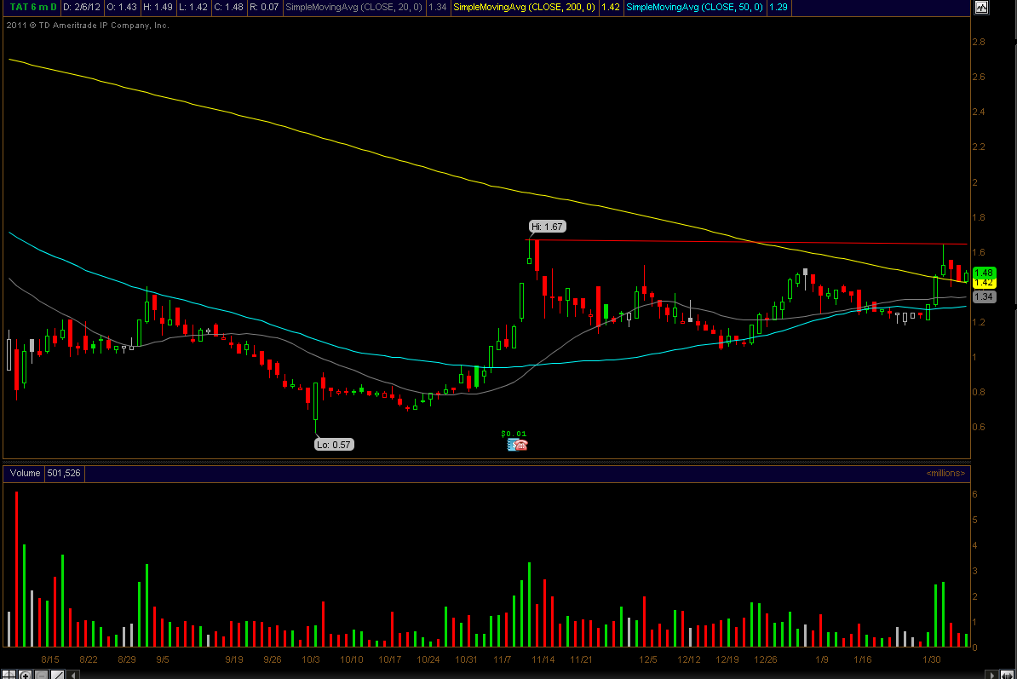Click the 11/14 date label on time axis
Viewport: 1017px width, 679px height.
[543, 659]
